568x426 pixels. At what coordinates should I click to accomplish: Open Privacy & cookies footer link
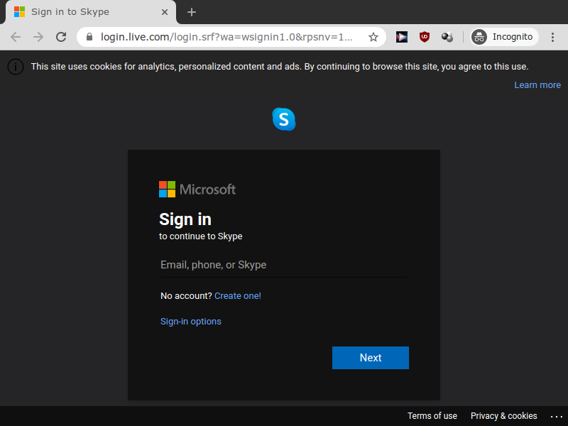tap(503, 416)
